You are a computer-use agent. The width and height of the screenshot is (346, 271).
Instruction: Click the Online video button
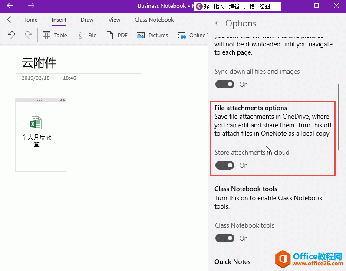192,35
